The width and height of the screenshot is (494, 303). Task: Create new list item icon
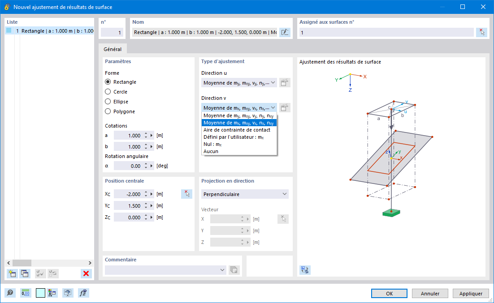coord(12,273)
